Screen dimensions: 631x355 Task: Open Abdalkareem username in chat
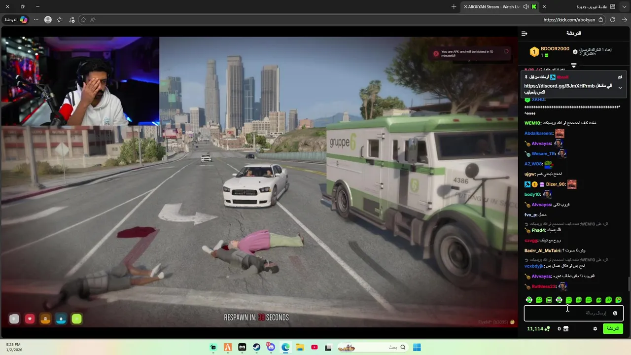pos(539,134)
